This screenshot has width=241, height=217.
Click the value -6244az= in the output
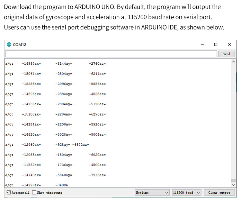coord(97,74)
